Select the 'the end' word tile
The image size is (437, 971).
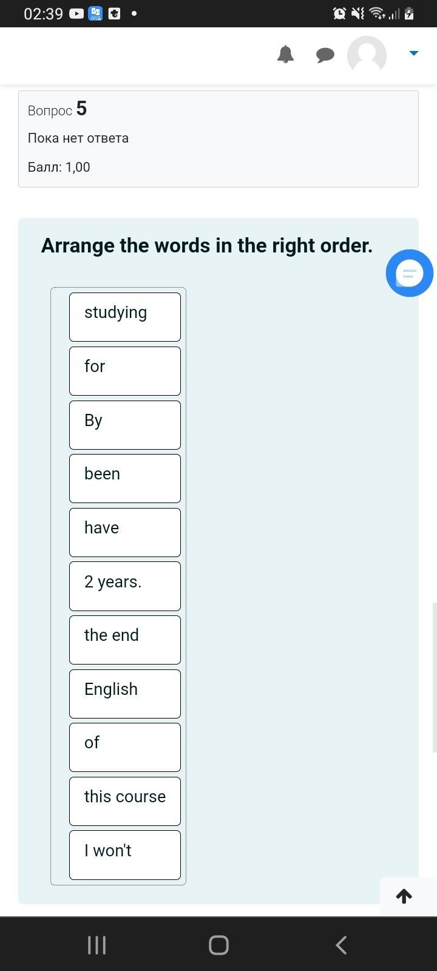pos(125,640)
